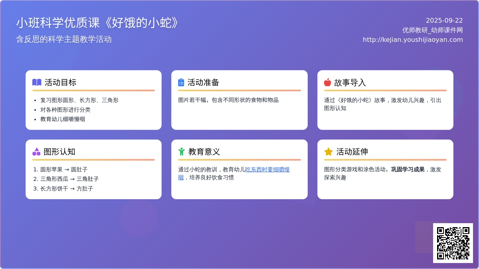Click the green child icon beside 教育意义

[182, 152]
